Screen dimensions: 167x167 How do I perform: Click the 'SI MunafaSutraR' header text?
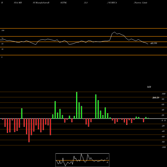(41, 3)
